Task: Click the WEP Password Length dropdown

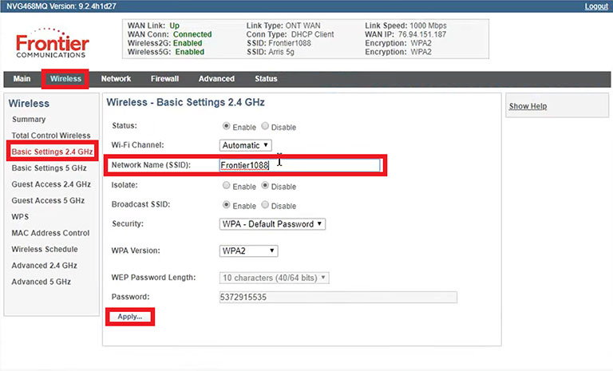Action: [x=274, y=278]
